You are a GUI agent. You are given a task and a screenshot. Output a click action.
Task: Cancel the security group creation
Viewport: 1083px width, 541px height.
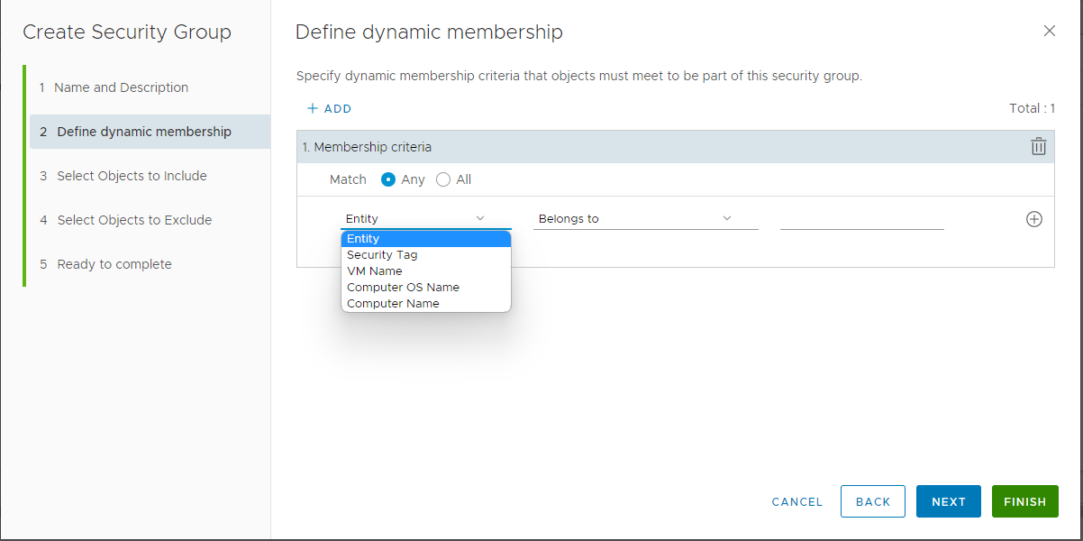pos(796,501)
